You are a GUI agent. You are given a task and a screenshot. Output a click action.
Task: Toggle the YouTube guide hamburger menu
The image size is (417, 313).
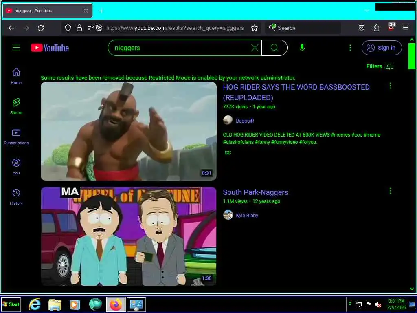[16, 48]
